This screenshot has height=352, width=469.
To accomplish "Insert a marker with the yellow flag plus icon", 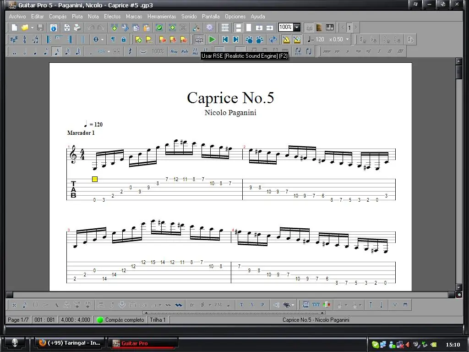I will (138, 39).
